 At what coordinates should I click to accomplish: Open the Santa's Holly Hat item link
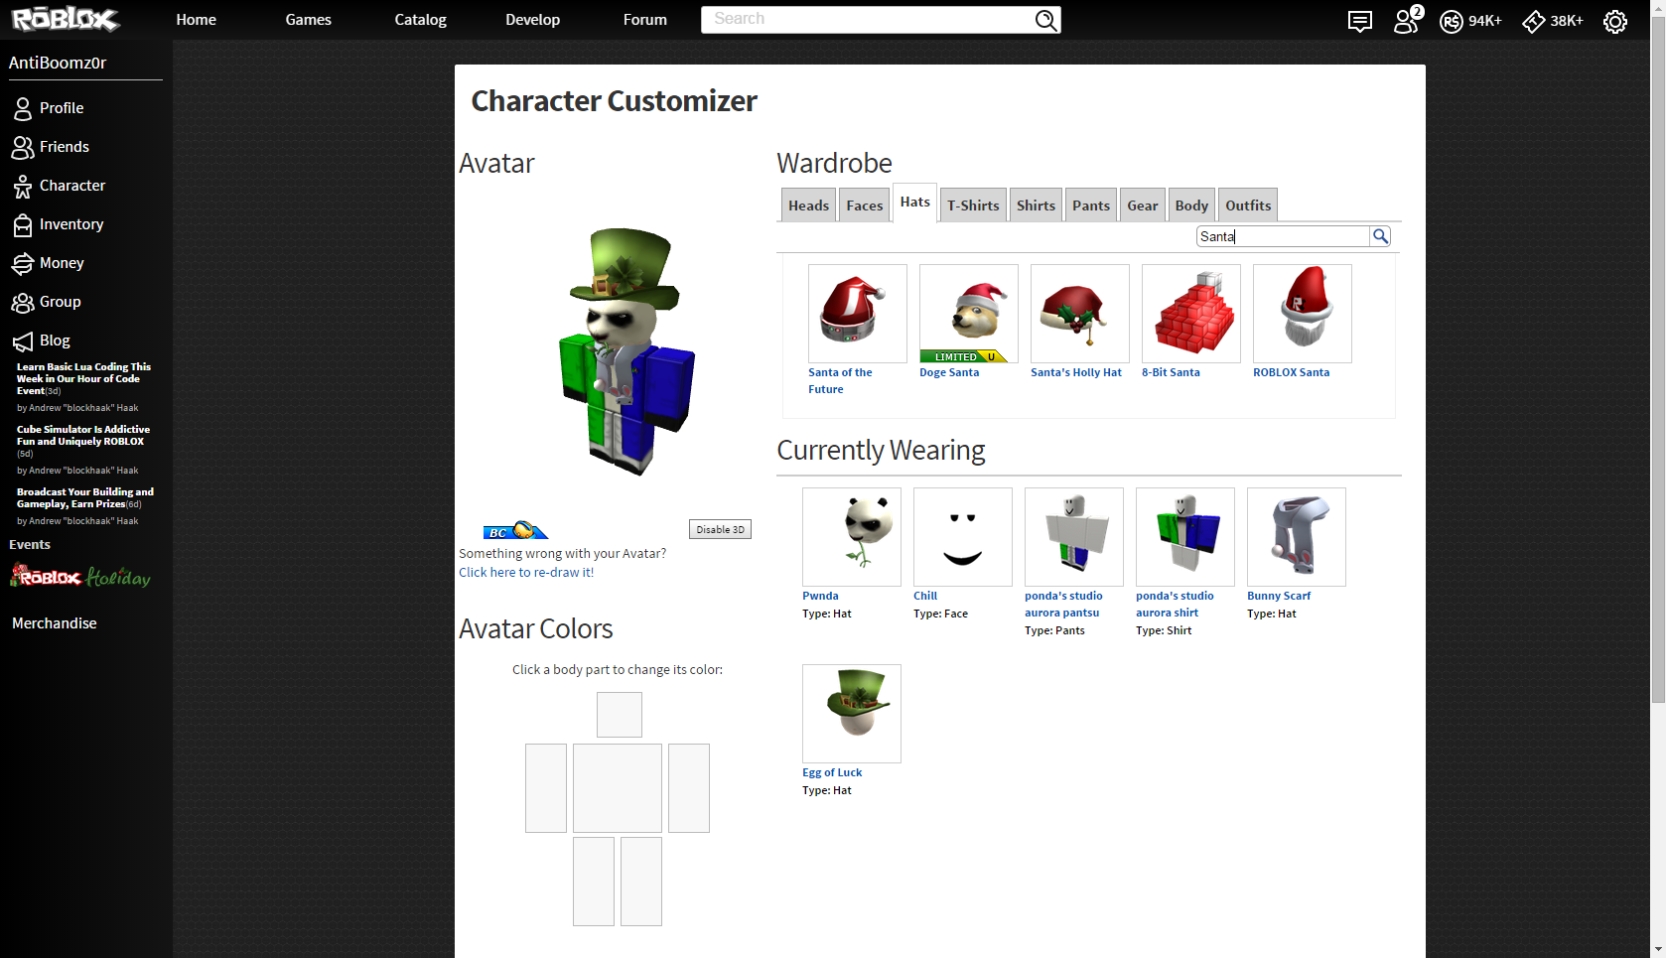[1077, 372]
